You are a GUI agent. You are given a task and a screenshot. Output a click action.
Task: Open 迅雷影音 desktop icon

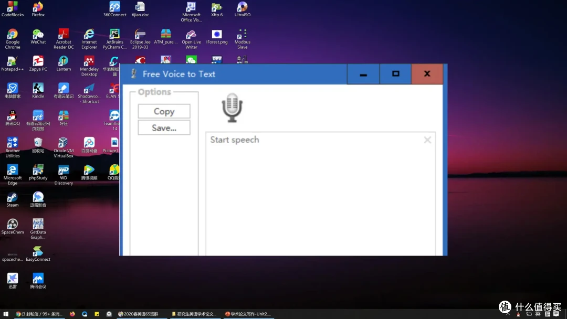click(38, 199)
